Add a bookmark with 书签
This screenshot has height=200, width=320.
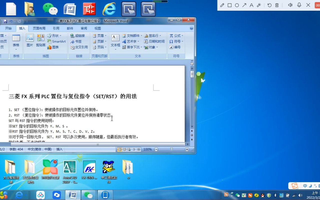[x=76, y=41]
